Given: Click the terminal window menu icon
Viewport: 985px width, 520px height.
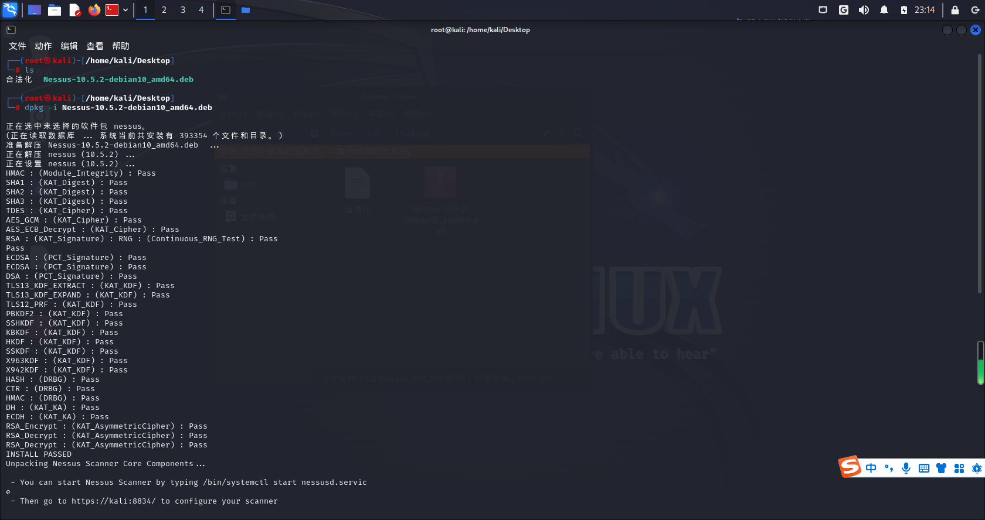Looking at the screenshot, I should [x=11, y=30].
